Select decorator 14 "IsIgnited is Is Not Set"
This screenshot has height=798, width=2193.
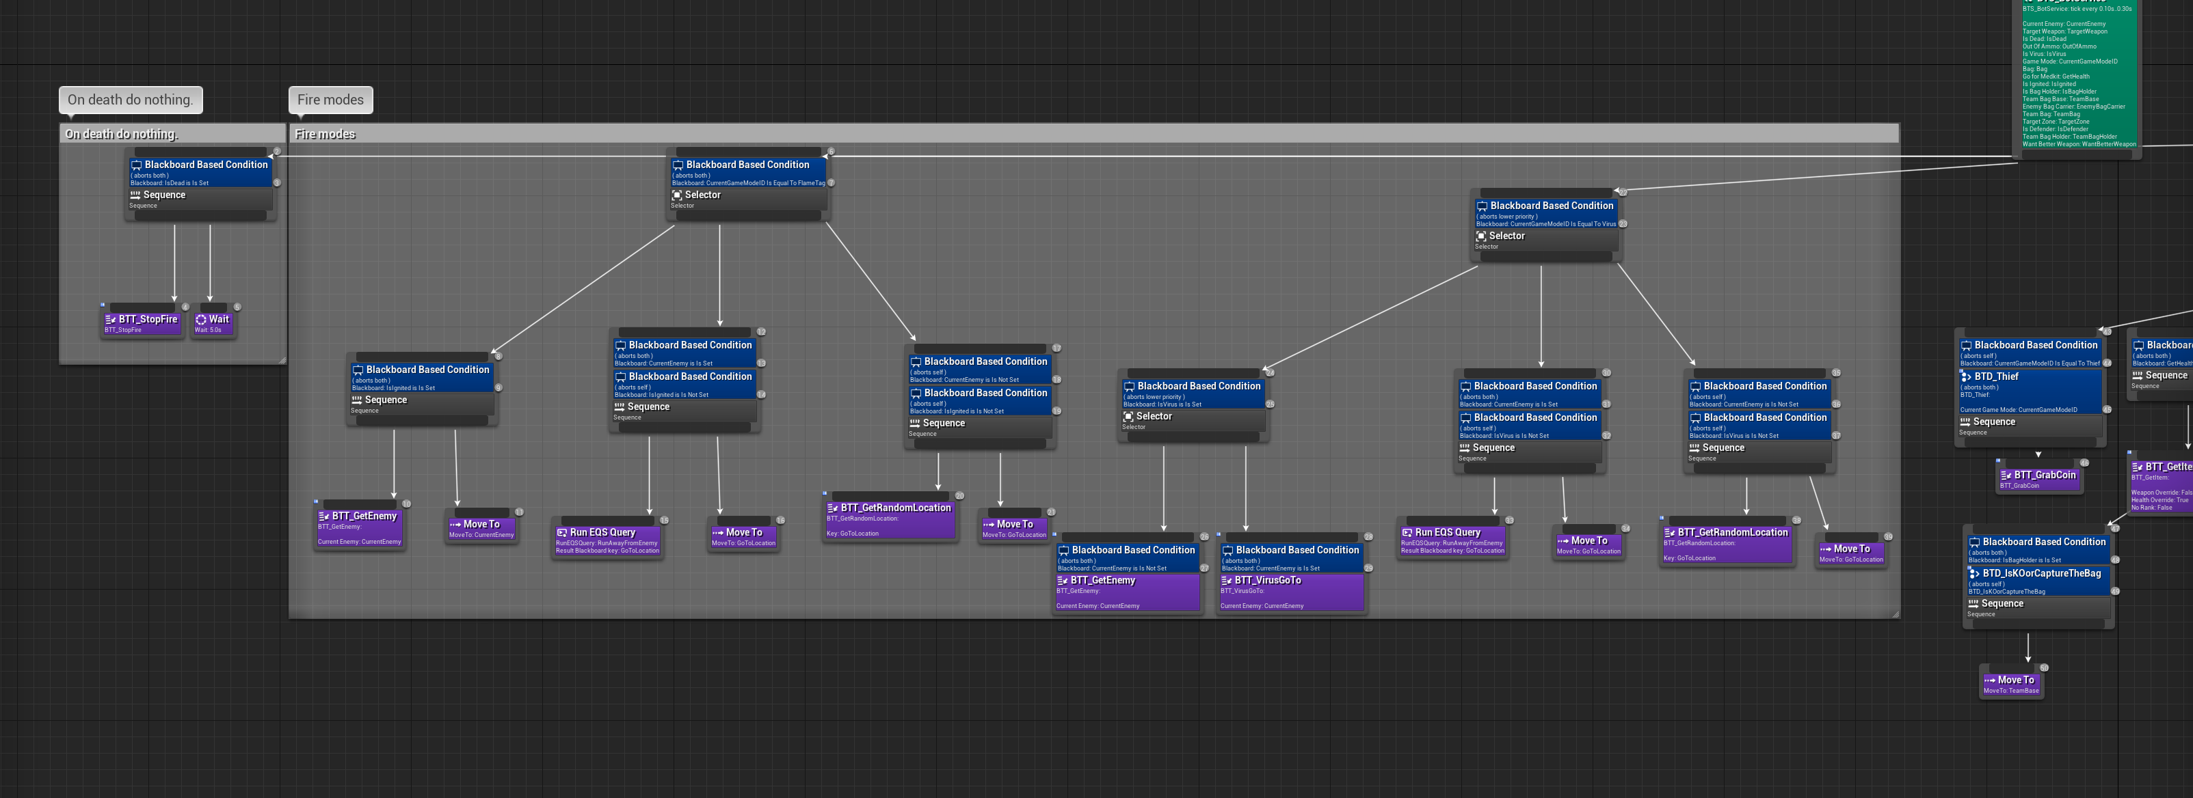point(685,385)
